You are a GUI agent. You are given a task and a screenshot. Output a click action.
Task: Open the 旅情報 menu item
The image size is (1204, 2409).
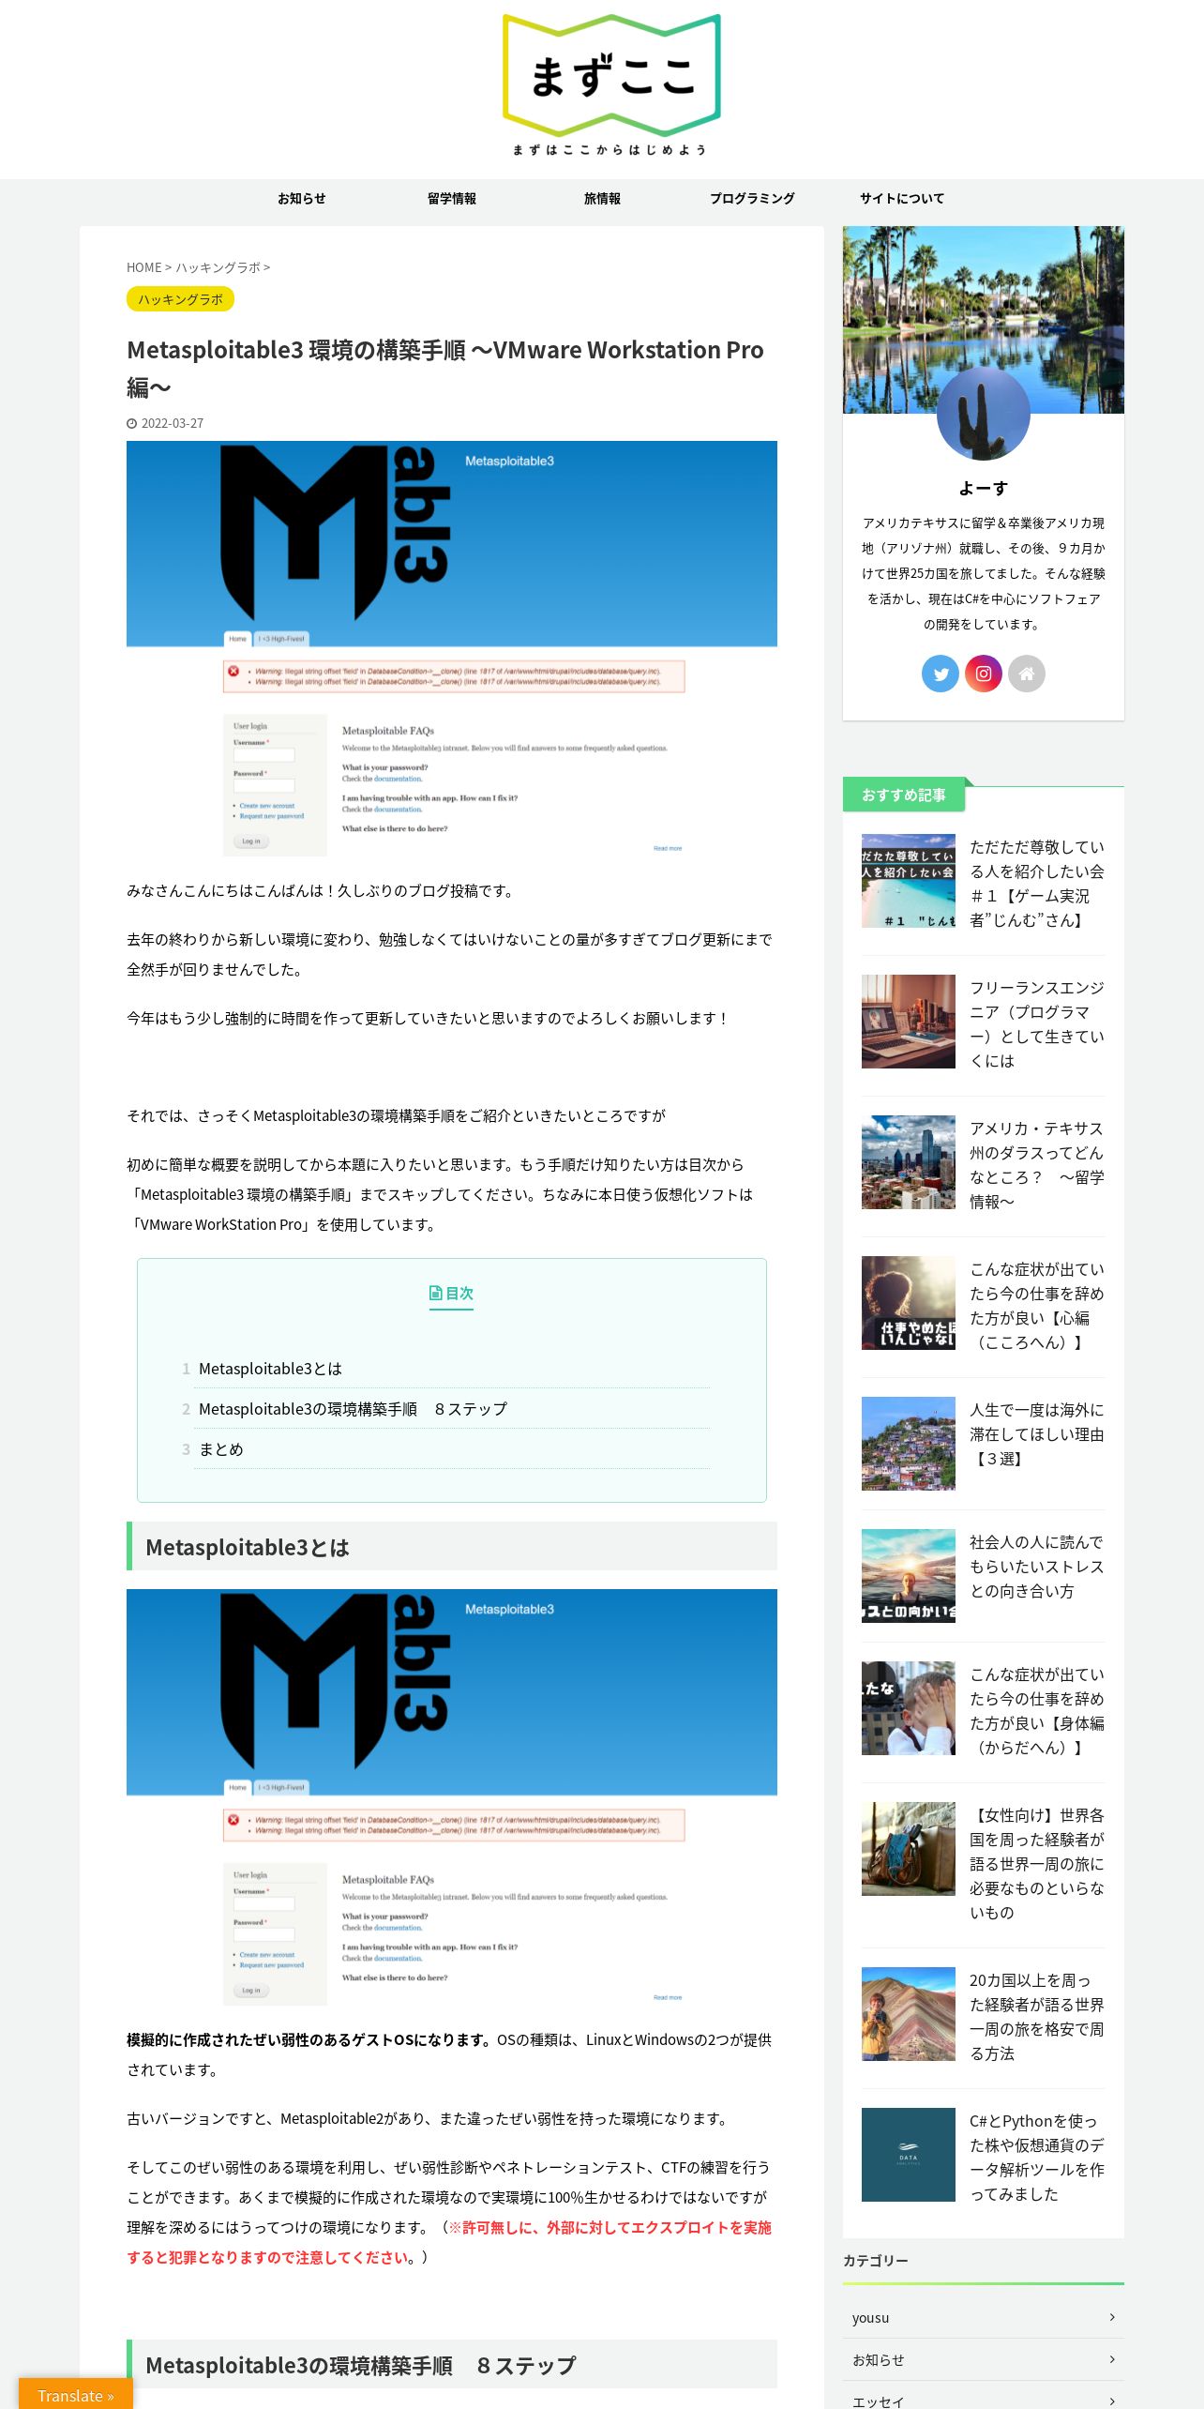602,198
